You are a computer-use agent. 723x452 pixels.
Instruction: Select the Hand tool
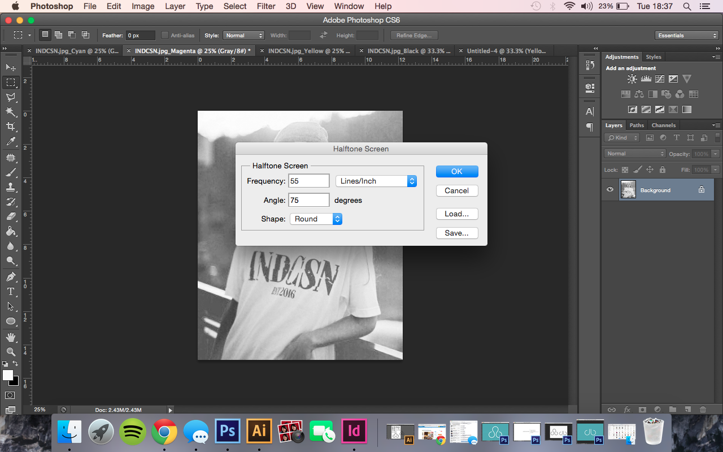[x=11, y=337]
